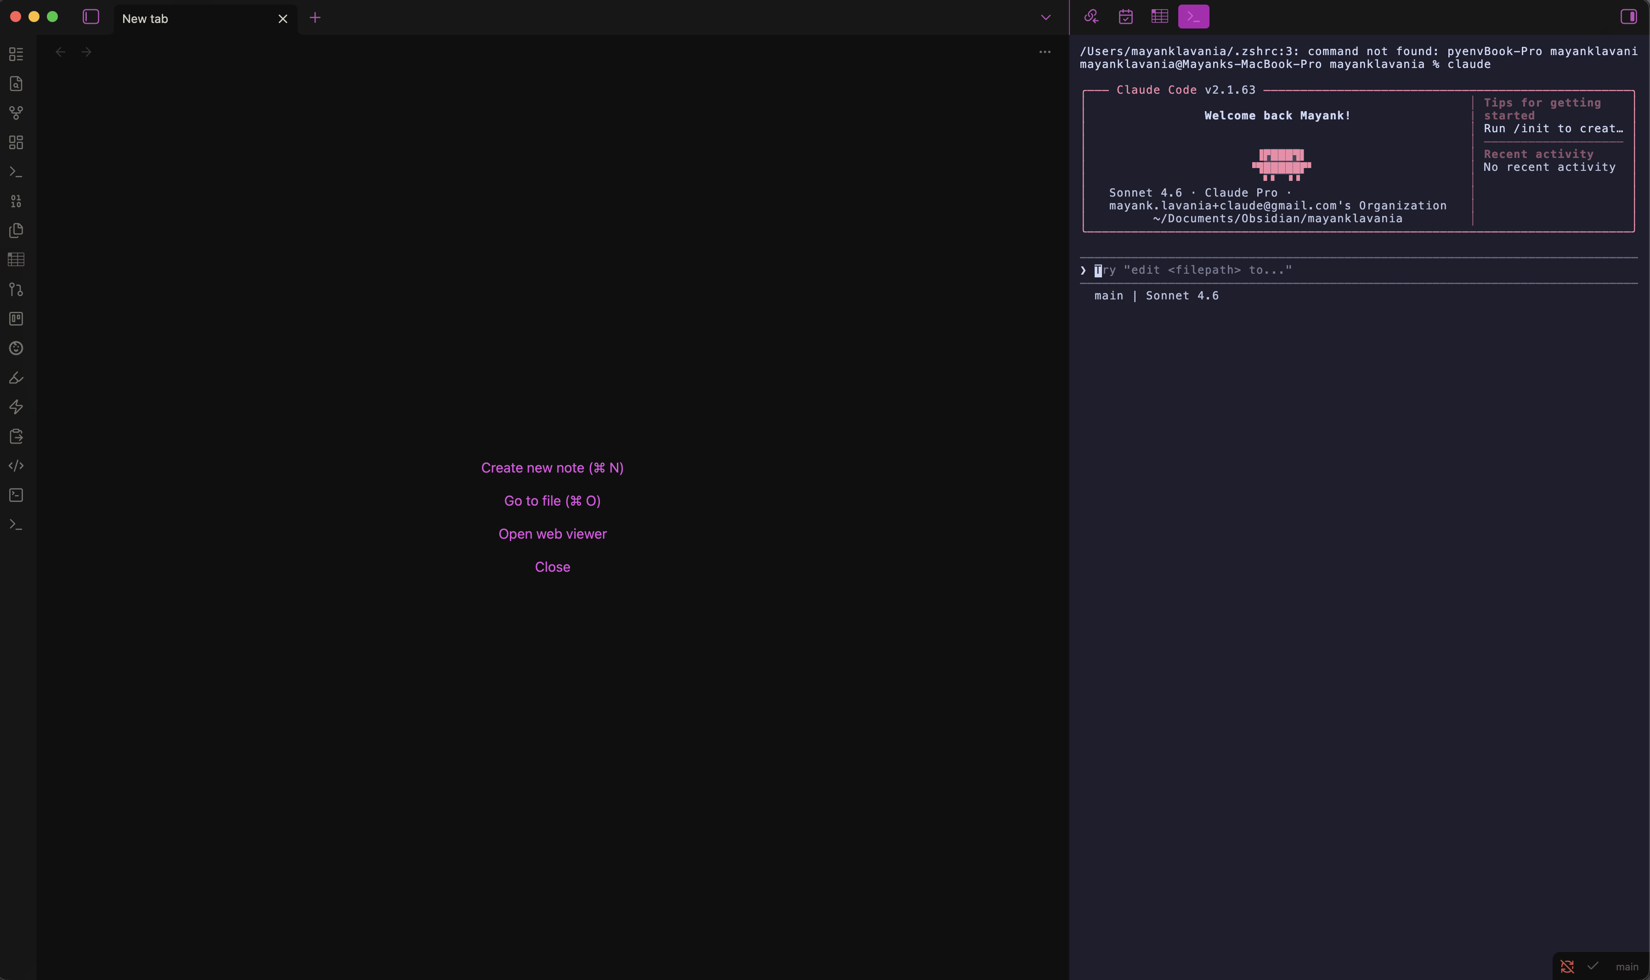This screenshot has height=980, width=1650.
Task: Toggle the right sidebar
Action: (x=1629, y=17)
